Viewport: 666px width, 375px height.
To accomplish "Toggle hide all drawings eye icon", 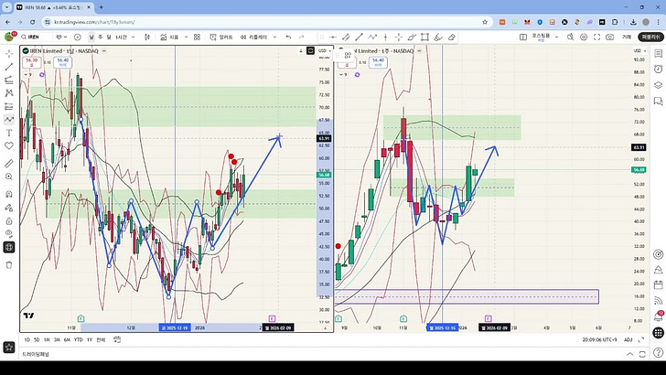I will (x=9, y=234).
